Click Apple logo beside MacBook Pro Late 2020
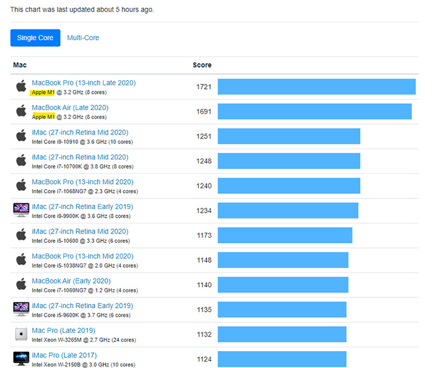Viewport: 438px width, 368px height. pos(21,86)
